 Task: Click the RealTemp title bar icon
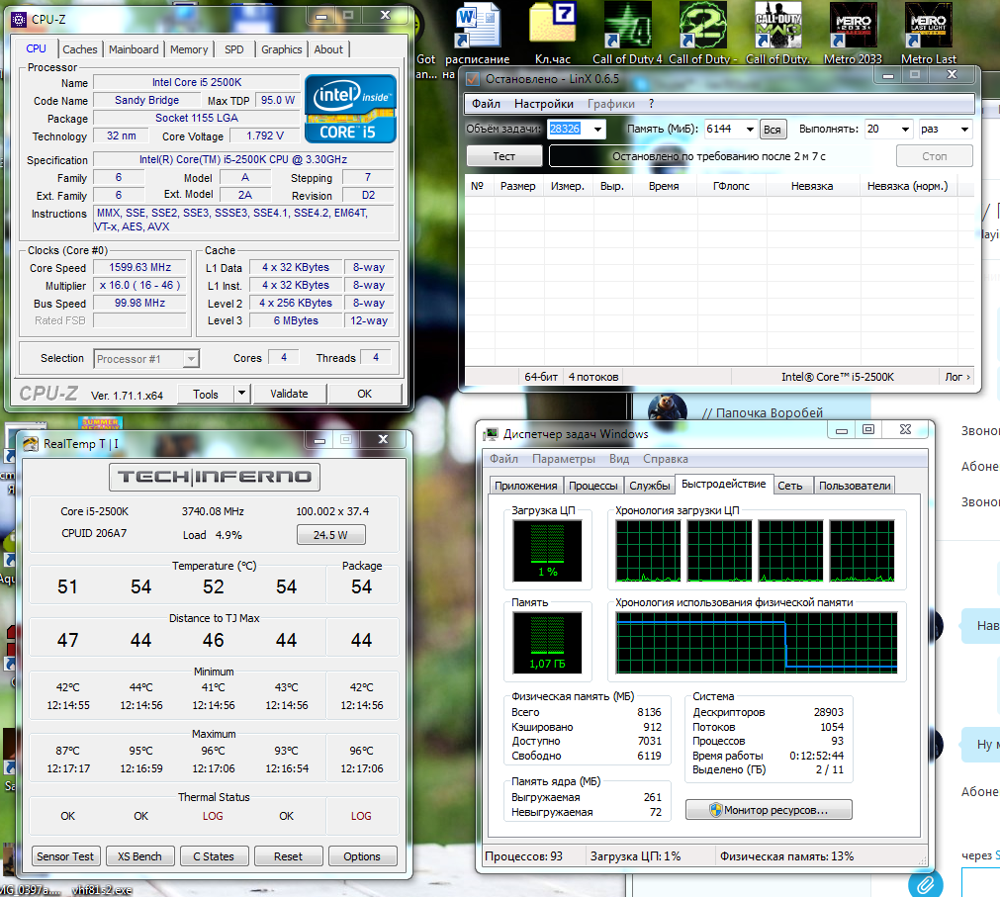(x=31, y=444)
